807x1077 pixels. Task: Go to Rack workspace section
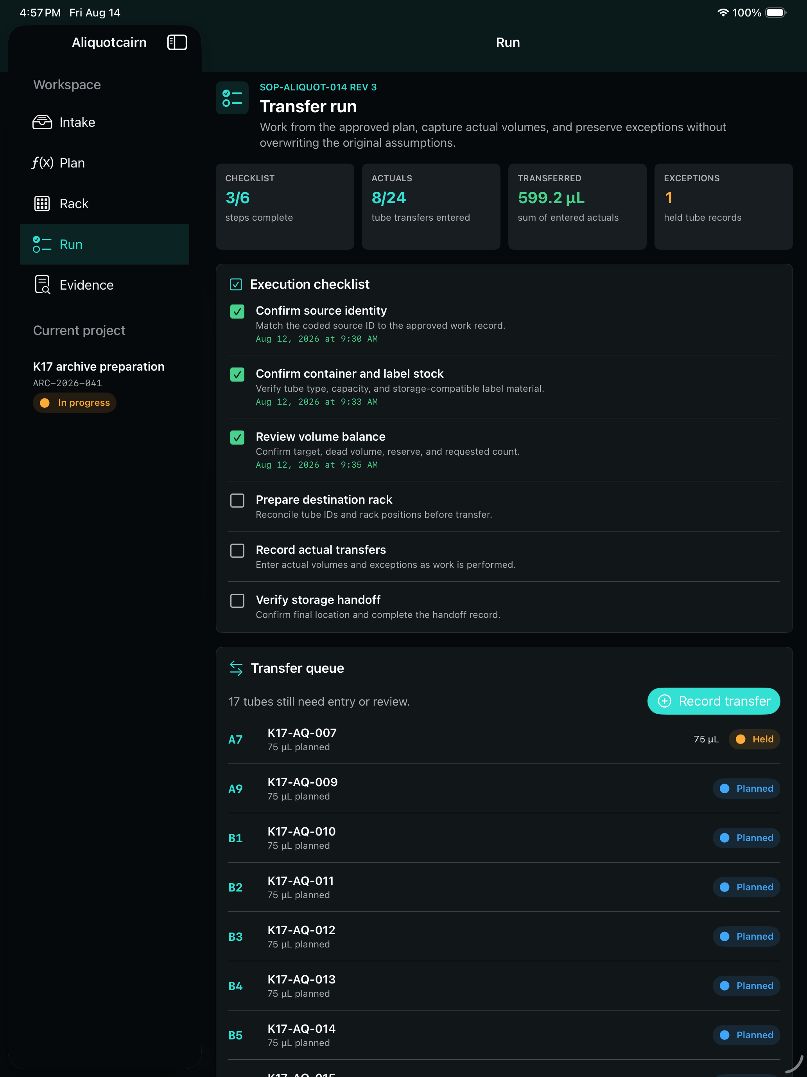[104, 204]
